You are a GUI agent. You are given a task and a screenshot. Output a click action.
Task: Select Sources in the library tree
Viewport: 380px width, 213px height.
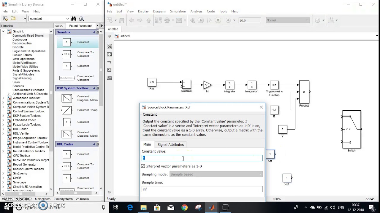tap(18, 86)
